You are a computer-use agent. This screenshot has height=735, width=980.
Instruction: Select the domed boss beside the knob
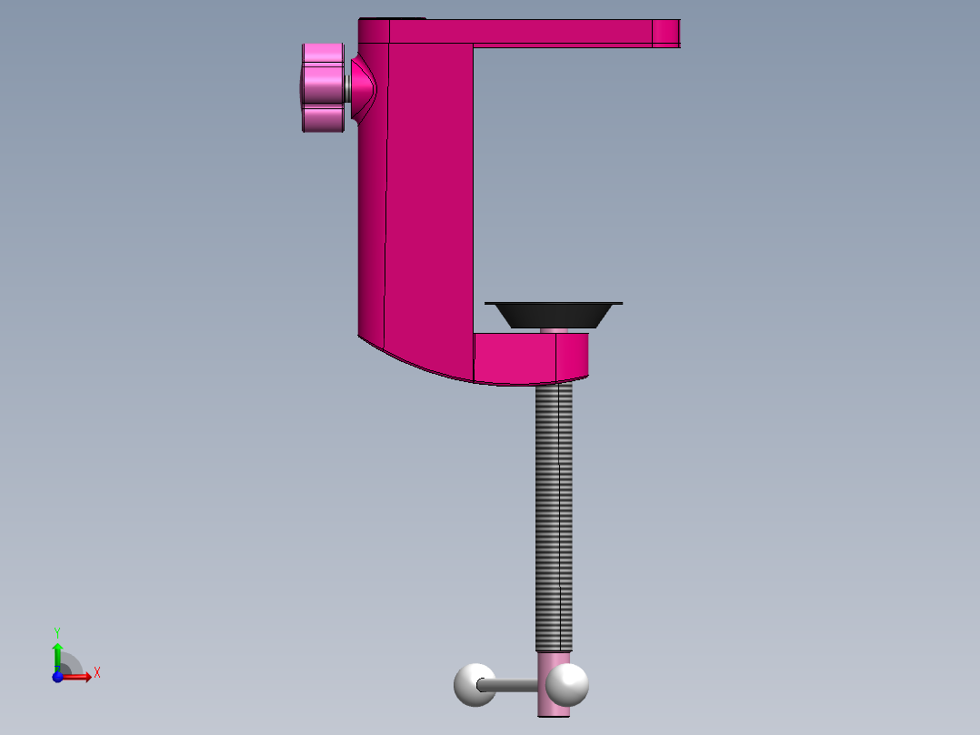(363, 88)
